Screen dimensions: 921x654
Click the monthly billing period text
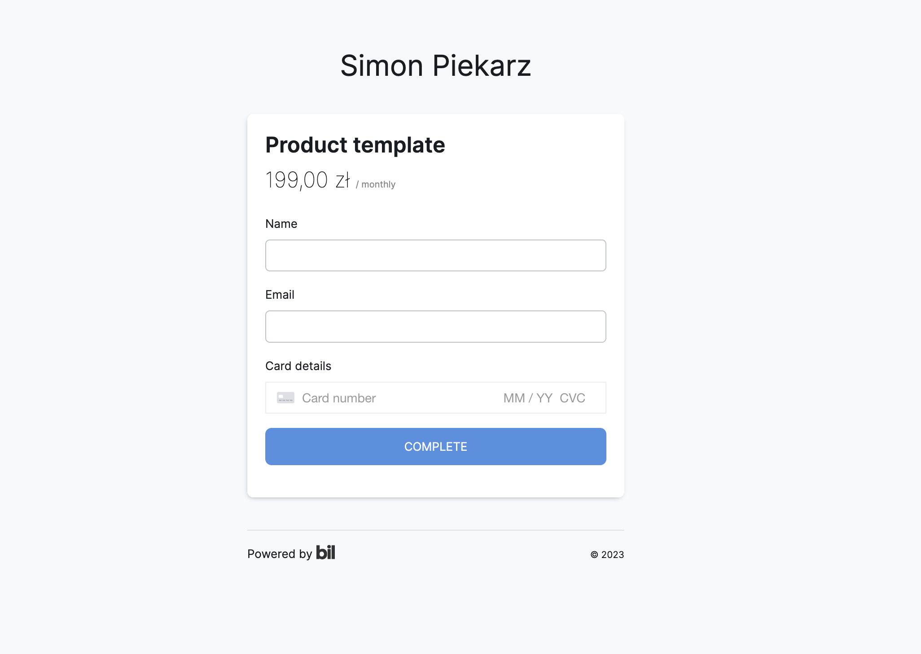pyautogui.click(x=378, y=184)
